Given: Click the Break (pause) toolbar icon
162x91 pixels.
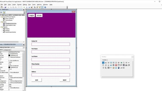Looking at the screenshot, I should [x=27, y=7].
